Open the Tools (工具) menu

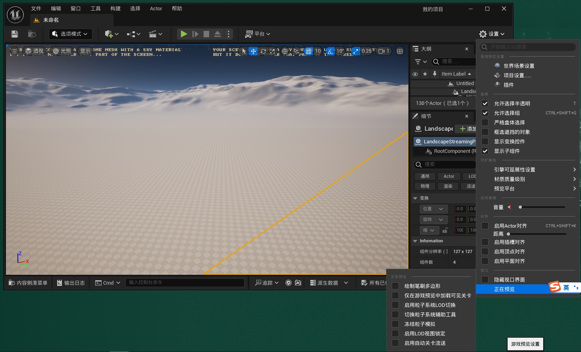tap(96, 8)
